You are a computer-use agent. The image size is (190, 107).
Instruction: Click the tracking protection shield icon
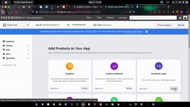tap(33, 12)
